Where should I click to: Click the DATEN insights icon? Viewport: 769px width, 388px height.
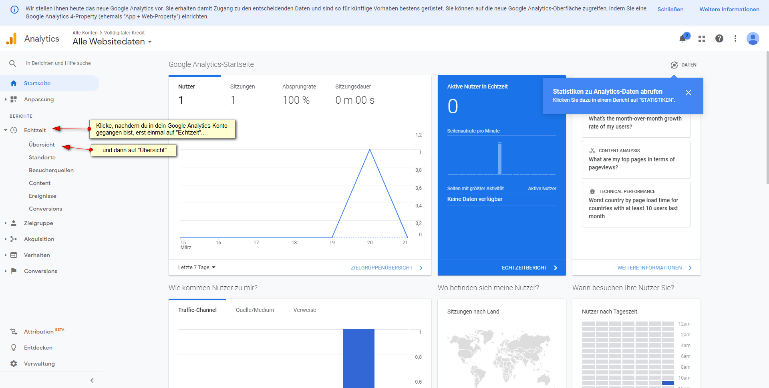(x=674, y=65)
